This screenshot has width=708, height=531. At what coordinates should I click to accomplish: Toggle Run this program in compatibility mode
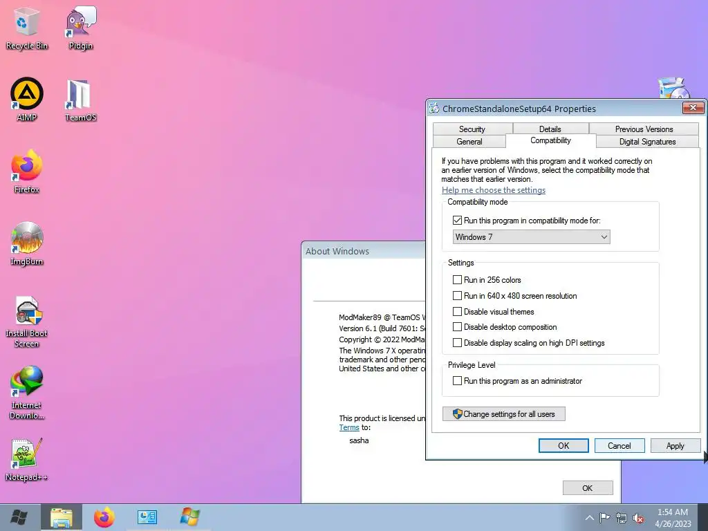pyautogui.click(x=457, y=221)
